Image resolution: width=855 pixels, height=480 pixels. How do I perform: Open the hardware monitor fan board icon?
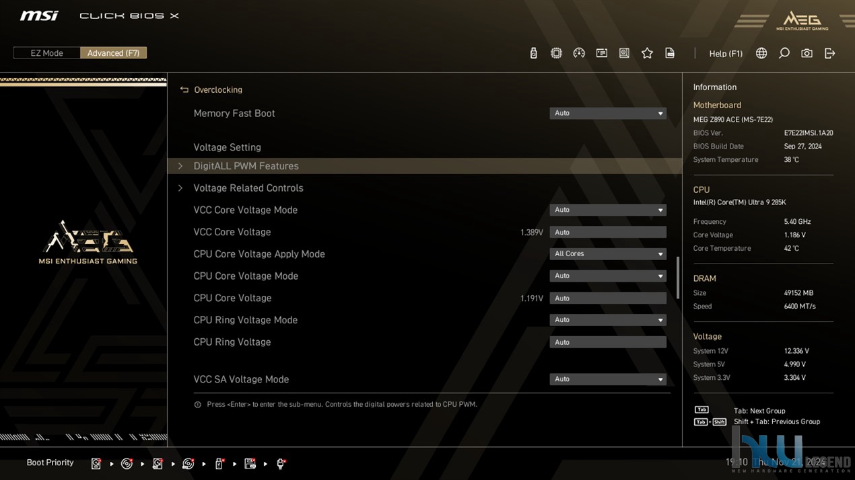click(x=624, y=53)
